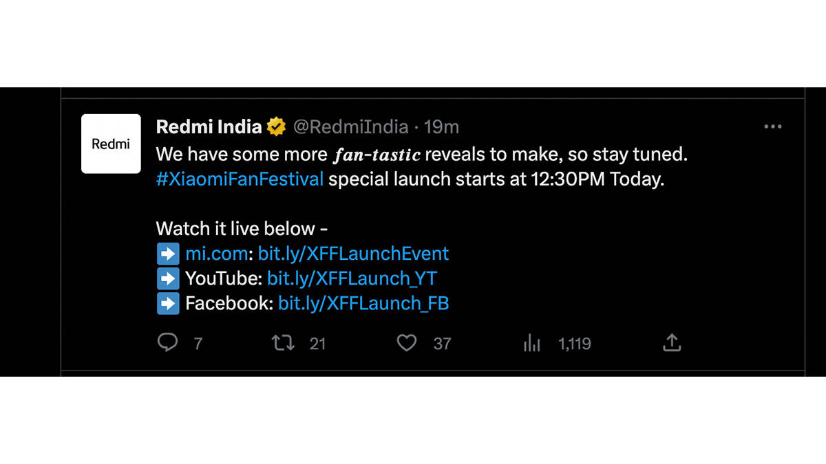The width and height of the screenshot is (826, 464).
Task: Click the reply speech bubble icon
Action: point(167,342)
